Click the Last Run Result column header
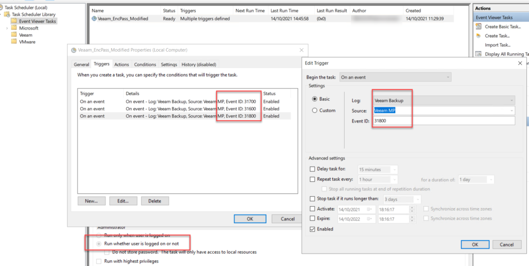This screenshot has height=266, width=529. coord(332,11)
